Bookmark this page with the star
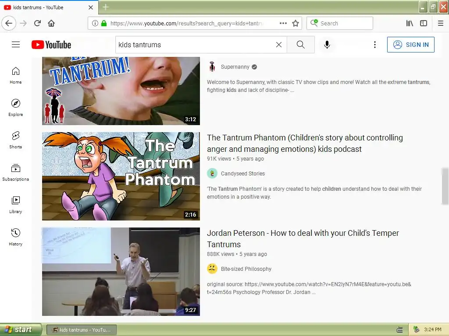 296,23
